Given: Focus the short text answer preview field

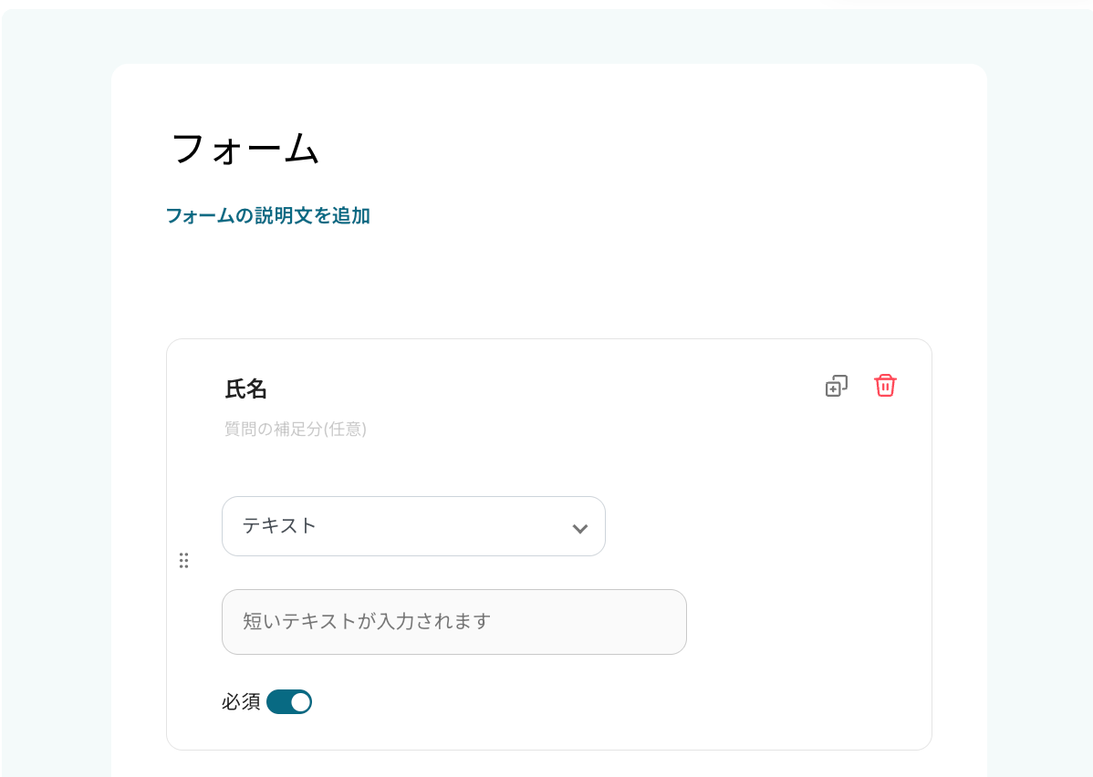Looking at the screenshot, I should click(453, 622).
